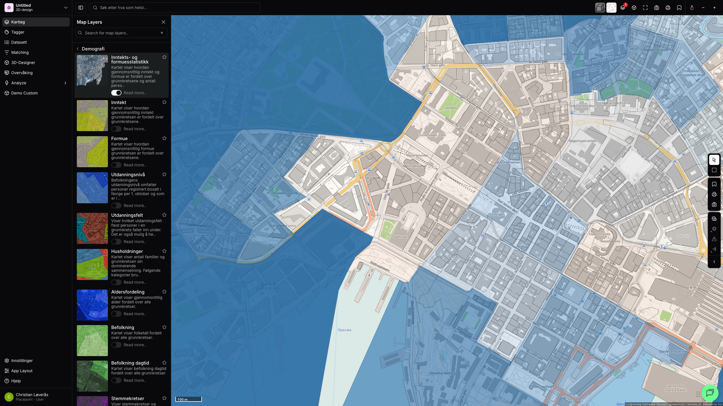Focus the 'Search for map layers' field
Image resolution: width=723 pixels, height=406 pixels.
click(x=121, y=33)
